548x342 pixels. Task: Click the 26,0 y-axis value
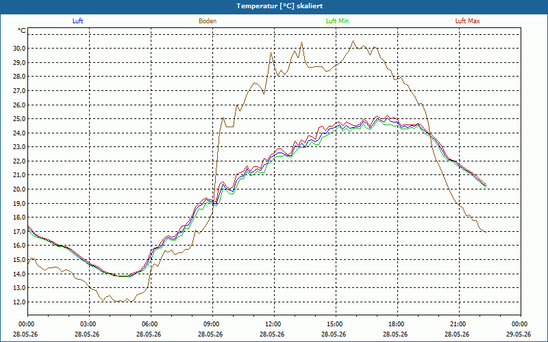[x=20, y=105]
